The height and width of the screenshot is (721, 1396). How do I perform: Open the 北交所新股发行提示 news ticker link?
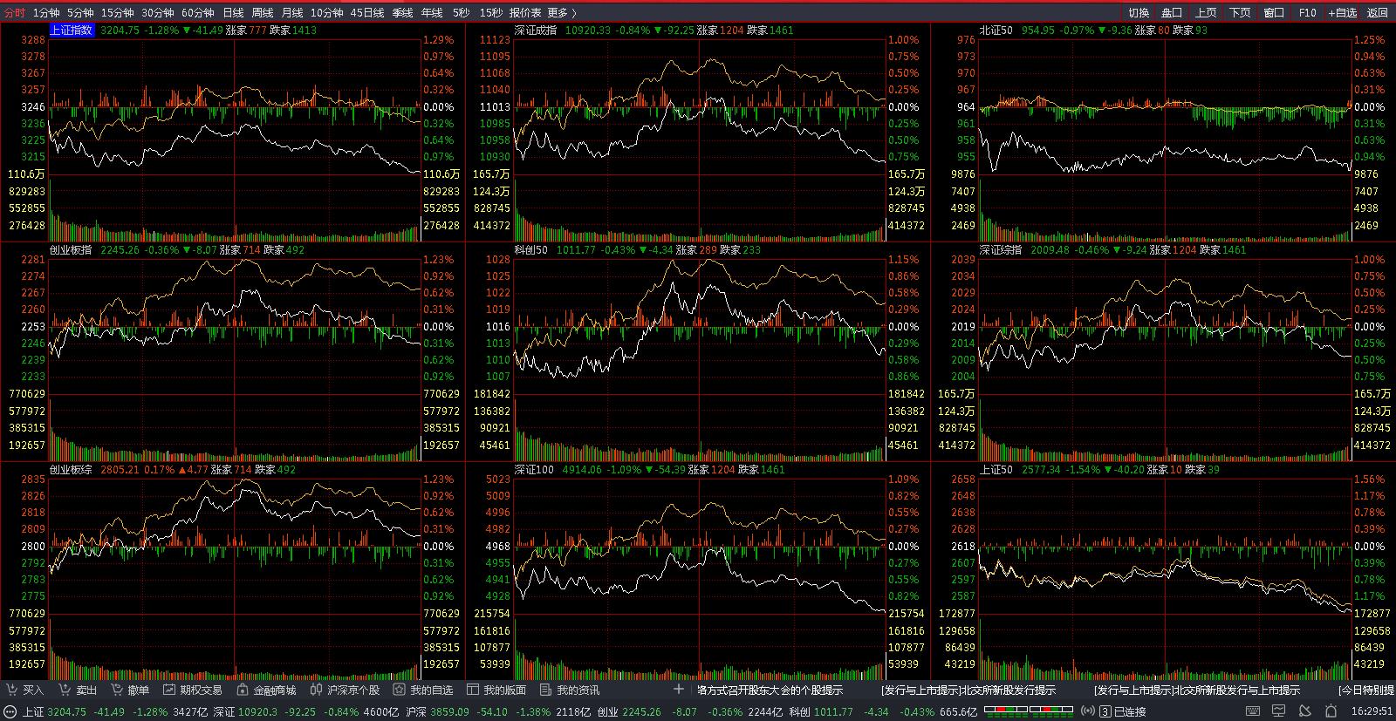968,690
